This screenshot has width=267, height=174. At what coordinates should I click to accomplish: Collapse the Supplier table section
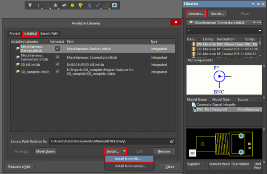[264, 162]
